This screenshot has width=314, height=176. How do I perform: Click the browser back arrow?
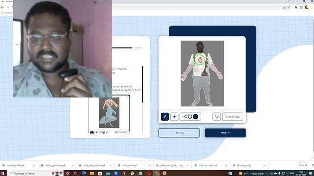pos(2,7)
